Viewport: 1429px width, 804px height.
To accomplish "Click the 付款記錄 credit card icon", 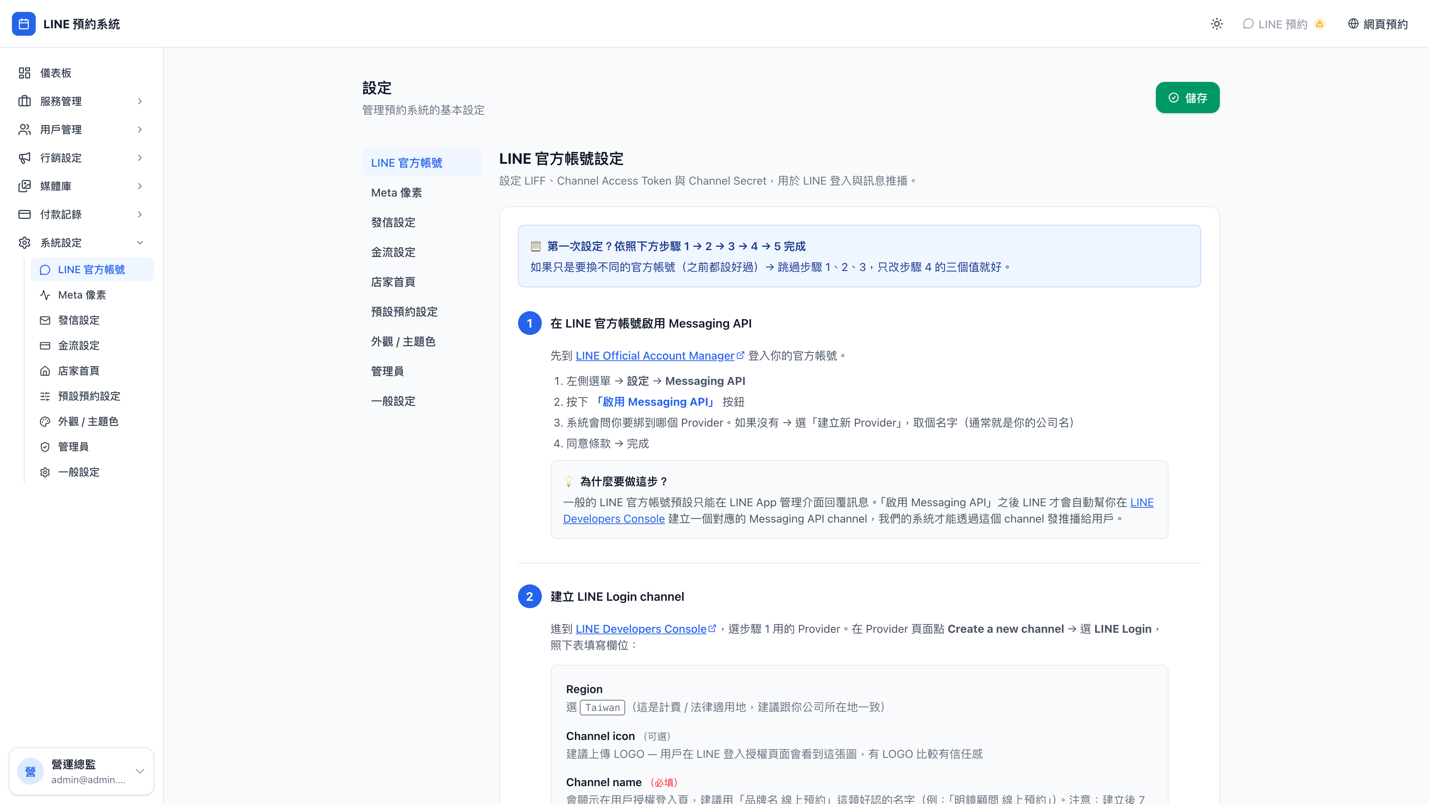I will click(x=25, y=214).
